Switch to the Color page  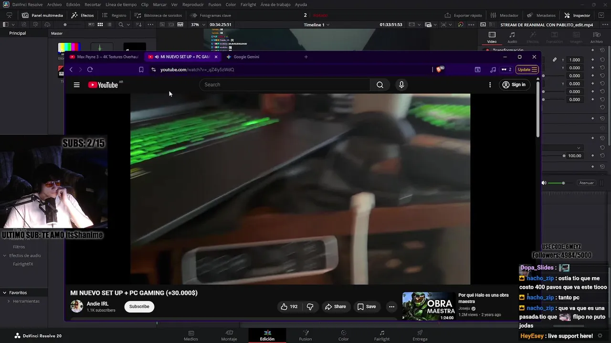[344, 336]
